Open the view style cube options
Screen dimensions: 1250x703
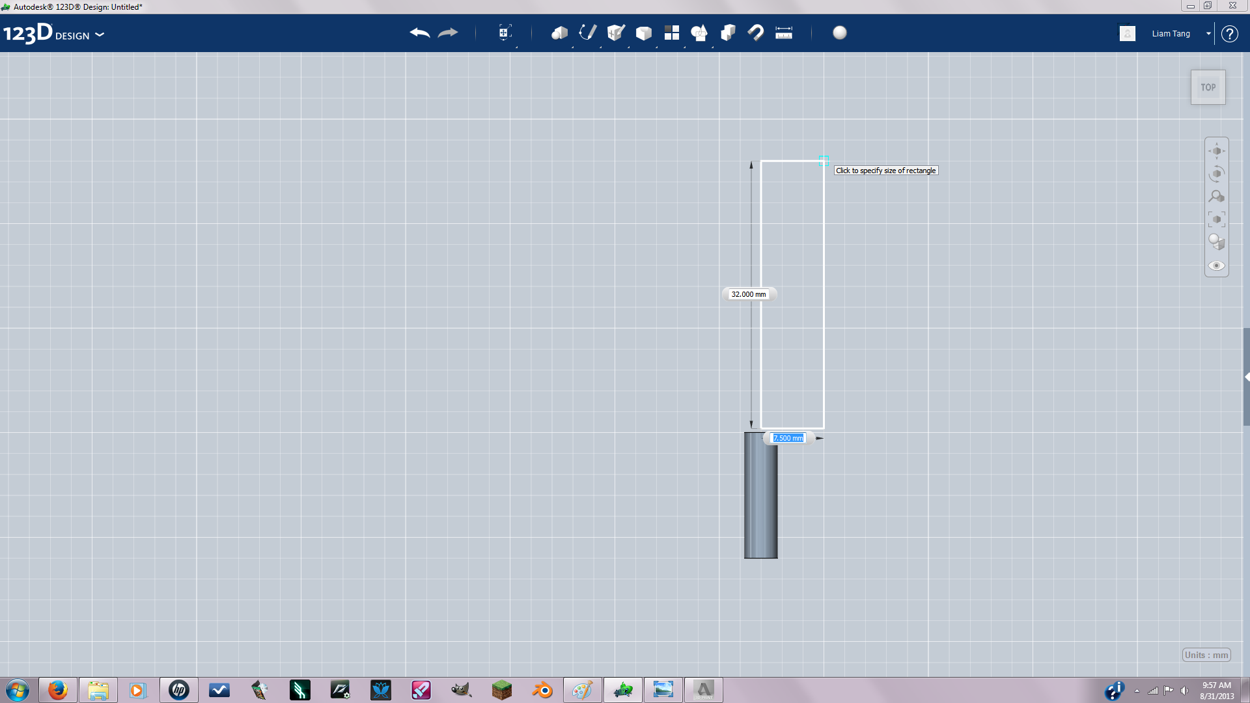pos(1217,242)
